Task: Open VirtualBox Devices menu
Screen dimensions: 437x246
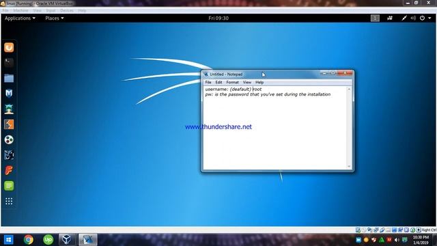Action: pyautogui.click(x=67, y=11)
